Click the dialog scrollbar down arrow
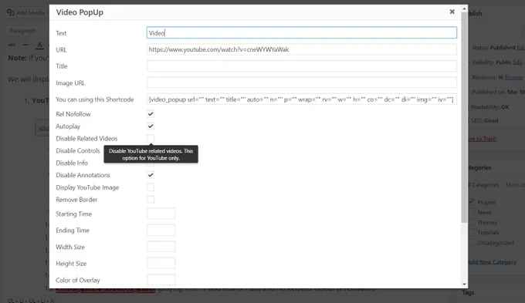Image resolution: width=525 pixels, height=303 pixels. point(464,284)
